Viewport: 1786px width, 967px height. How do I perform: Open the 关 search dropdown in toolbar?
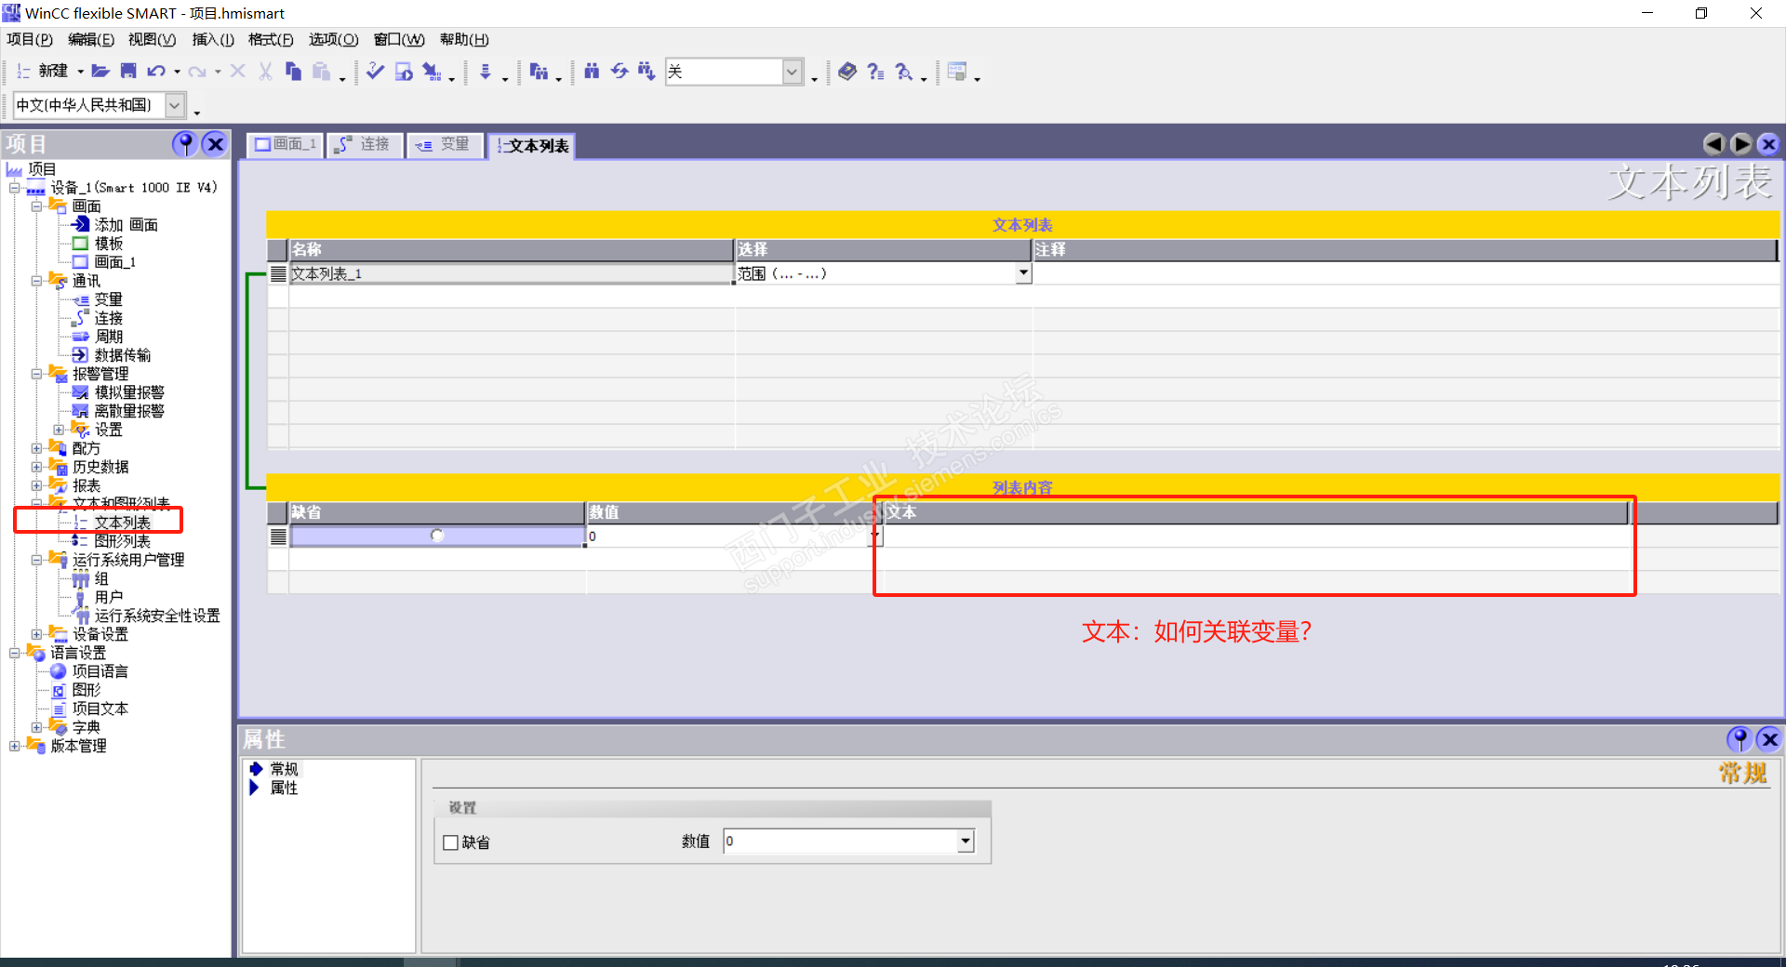793,72
